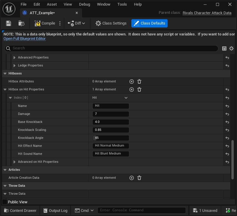Add element to Article Creation Data

(132, 178)
